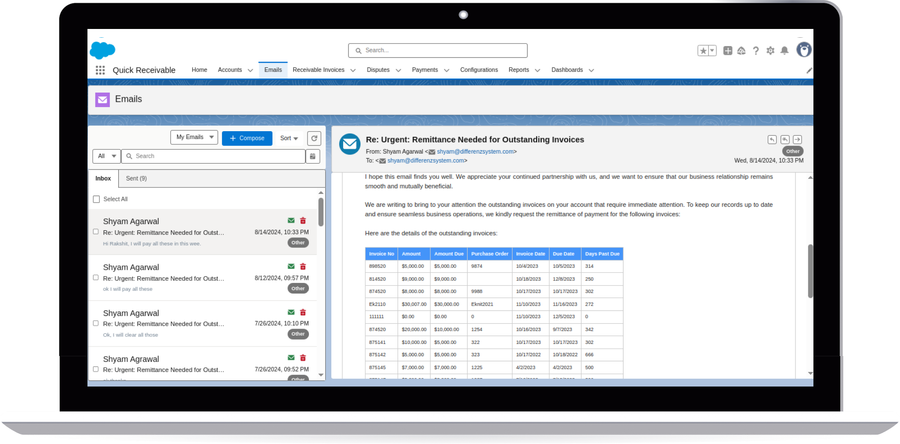Click the Compose button
Image resolution: width=900 pixels, height=444 pixels.
click(x=247, y=138)
